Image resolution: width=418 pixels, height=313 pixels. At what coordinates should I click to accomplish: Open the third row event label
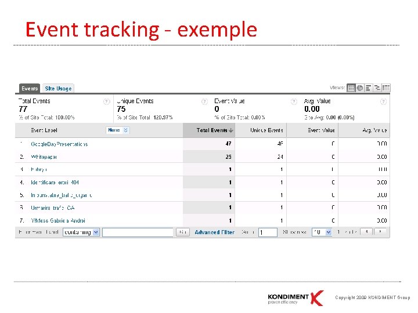[x=39, y=169]
